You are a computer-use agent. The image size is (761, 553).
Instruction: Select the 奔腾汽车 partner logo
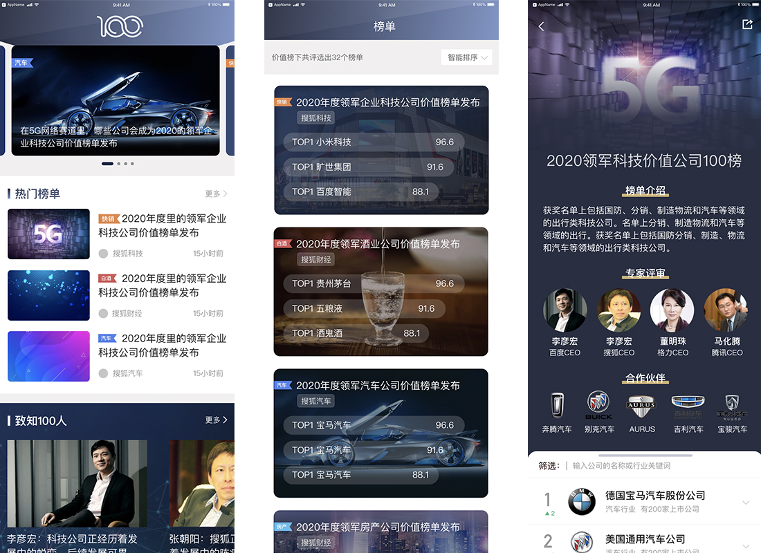(x=557, y=406)
